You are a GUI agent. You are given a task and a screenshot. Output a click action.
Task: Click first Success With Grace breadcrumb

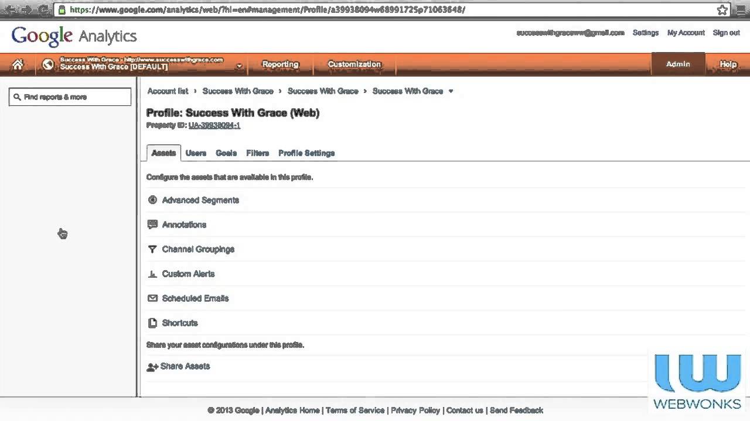[x=238, y=91]
